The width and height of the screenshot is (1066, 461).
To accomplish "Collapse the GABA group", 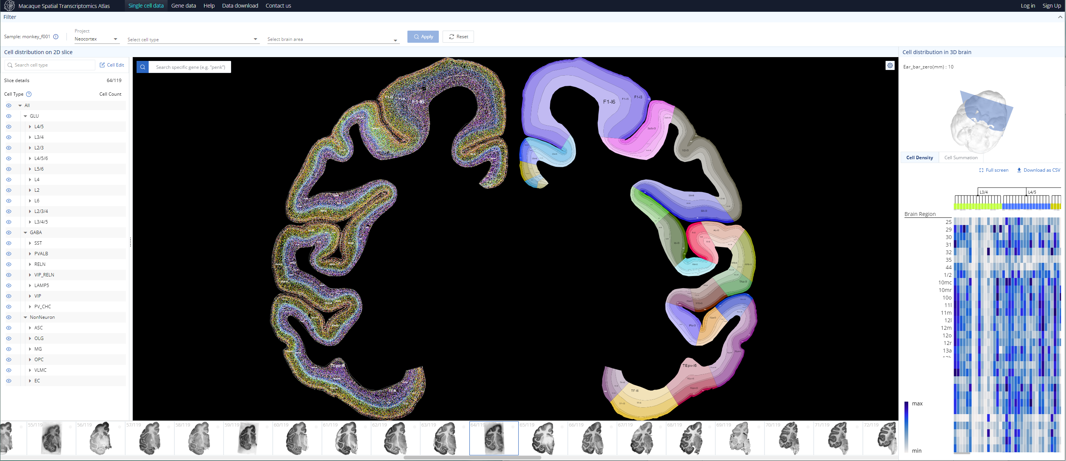I will 25,233.
